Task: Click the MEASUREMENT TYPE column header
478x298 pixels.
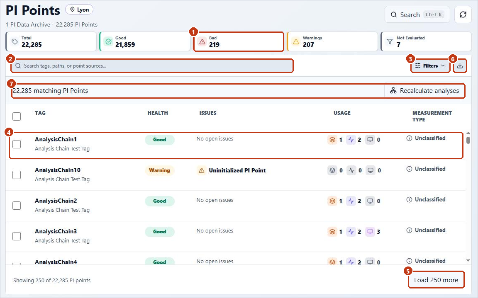Action: point(432,116)
